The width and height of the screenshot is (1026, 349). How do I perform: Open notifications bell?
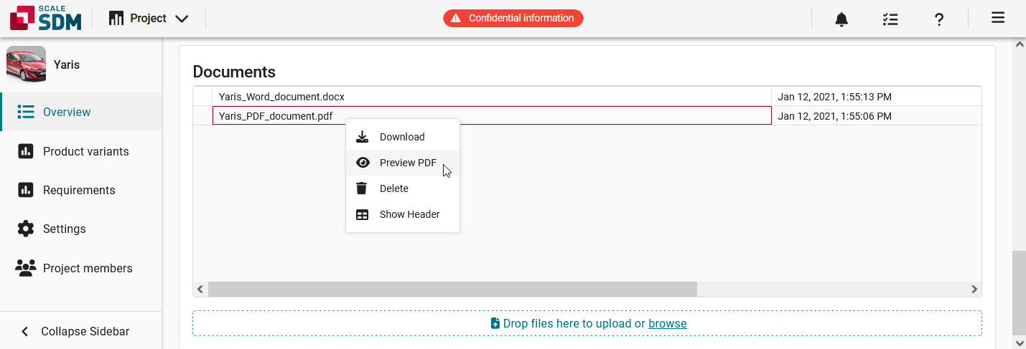[841, 19]
